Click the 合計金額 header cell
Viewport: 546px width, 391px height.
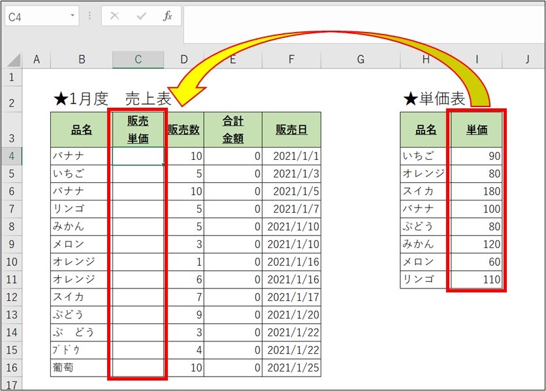pyautogui.click(x=233, y=129)
